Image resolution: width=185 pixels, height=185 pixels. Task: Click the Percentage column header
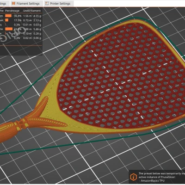click(x=12, y=11)
